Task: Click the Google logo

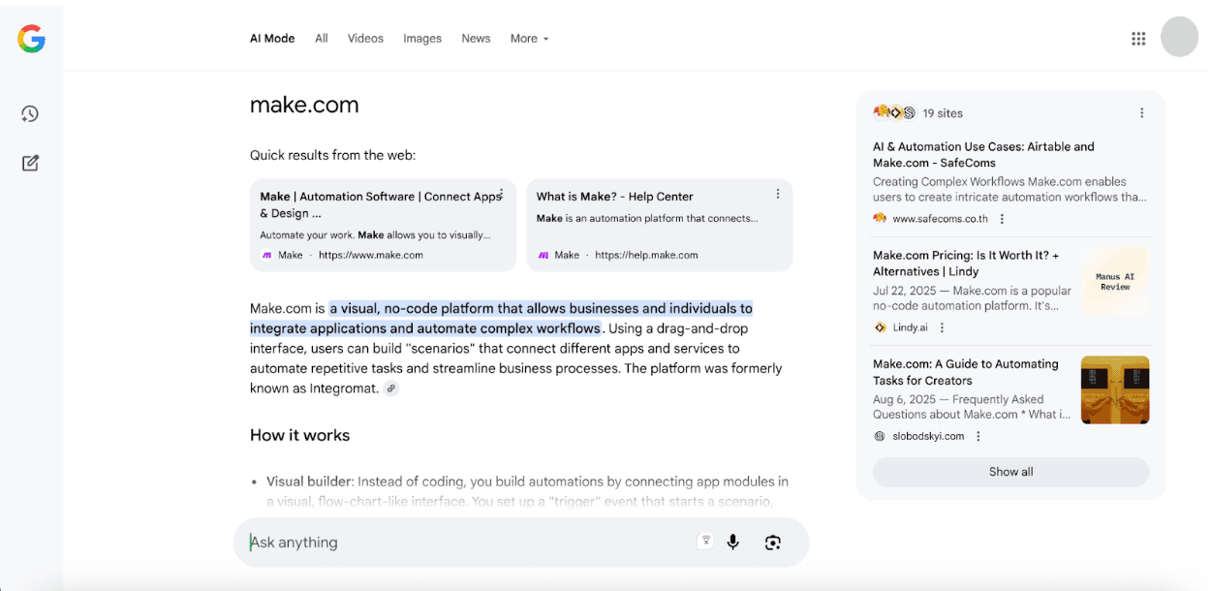Action: coord(31,38)
